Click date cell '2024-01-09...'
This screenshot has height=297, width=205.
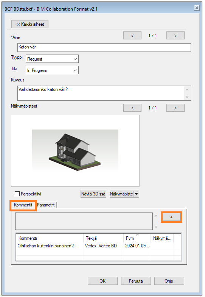point(137,246)
